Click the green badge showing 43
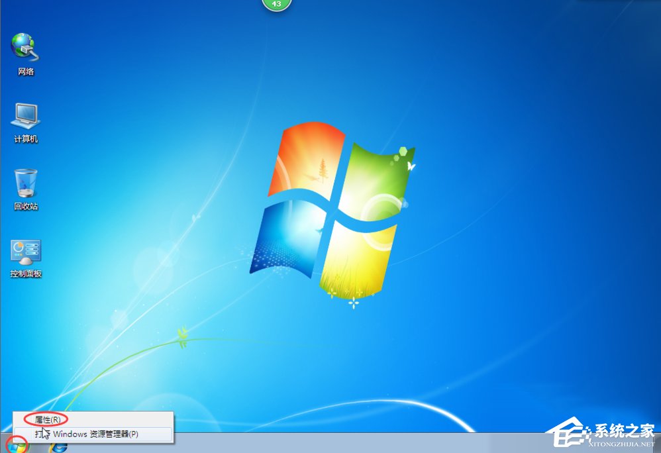The height and width of the screenshot is (453, 661). 277,5
